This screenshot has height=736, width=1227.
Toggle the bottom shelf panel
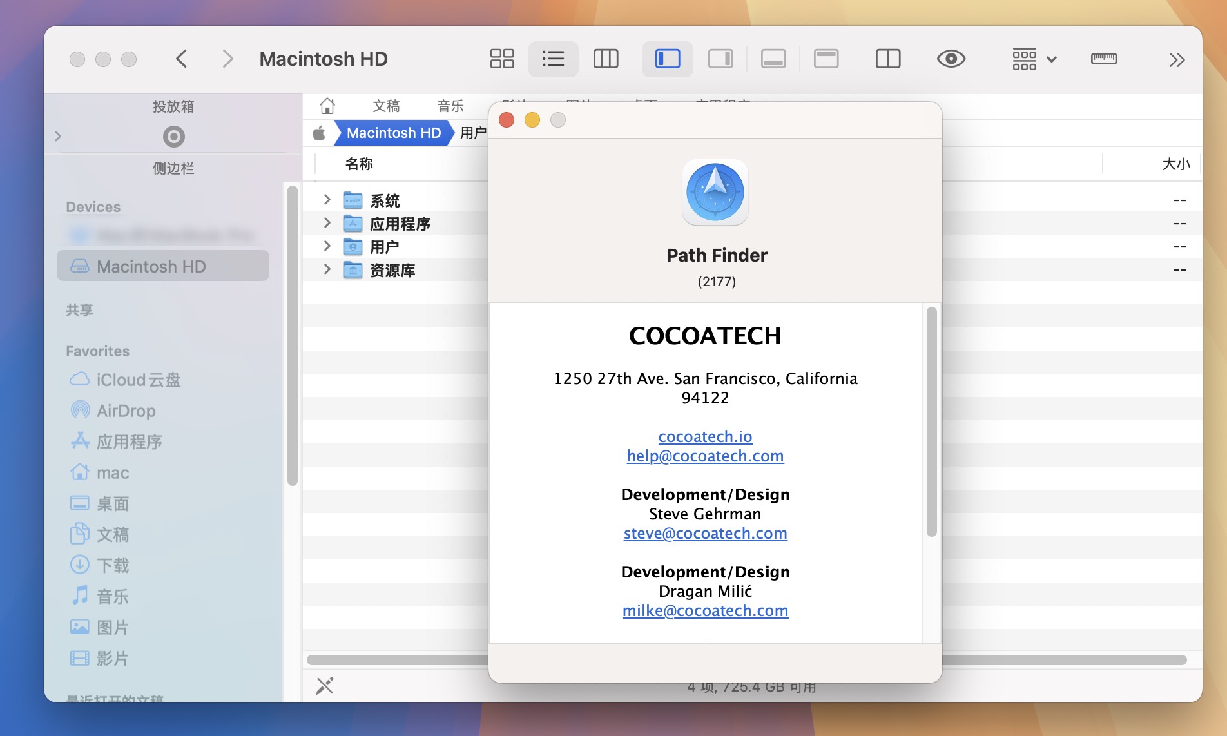pos(773,59)
